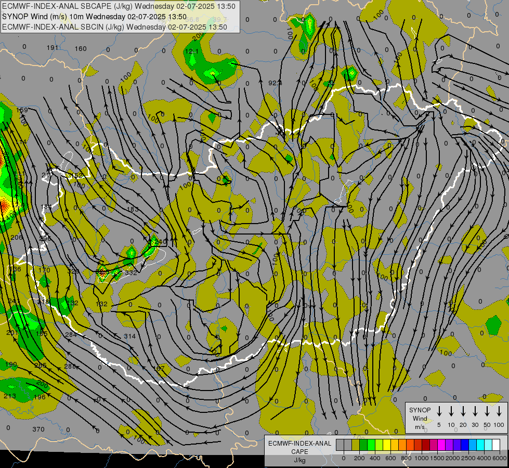Click the 10 m/s wind arrow in legend
The image size is (509, 468).
point(451,411)
